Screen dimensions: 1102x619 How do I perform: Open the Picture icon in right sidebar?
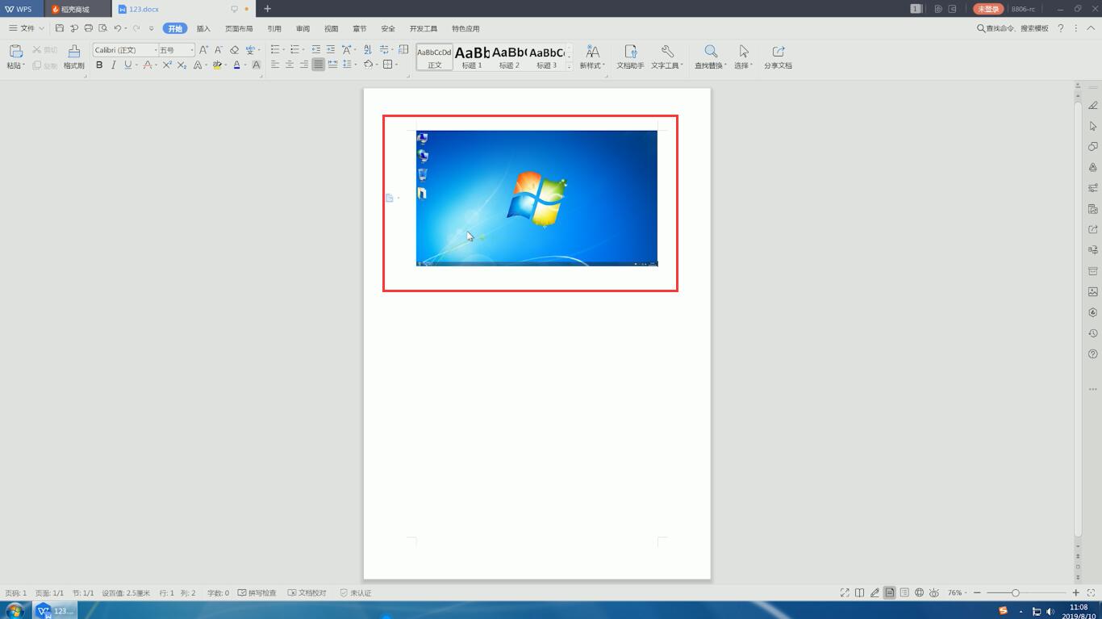click(x=1092, y=291)
